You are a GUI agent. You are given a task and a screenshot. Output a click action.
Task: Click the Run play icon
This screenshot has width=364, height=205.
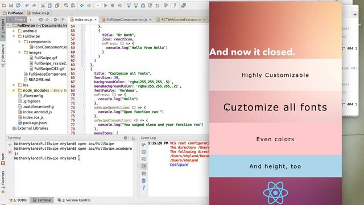[106, 5]
